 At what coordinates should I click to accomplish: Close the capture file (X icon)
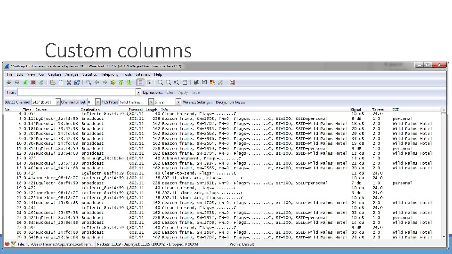[69, 82]
